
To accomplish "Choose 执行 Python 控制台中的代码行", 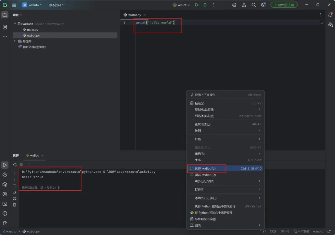I will click(226, 206).
